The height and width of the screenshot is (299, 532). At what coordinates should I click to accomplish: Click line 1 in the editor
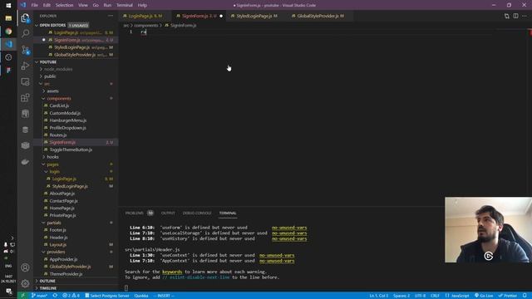(x=305, y=32)
